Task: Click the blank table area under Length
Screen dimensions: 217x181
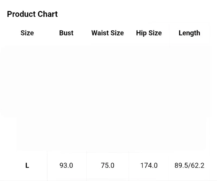Action: coord(189,97)
